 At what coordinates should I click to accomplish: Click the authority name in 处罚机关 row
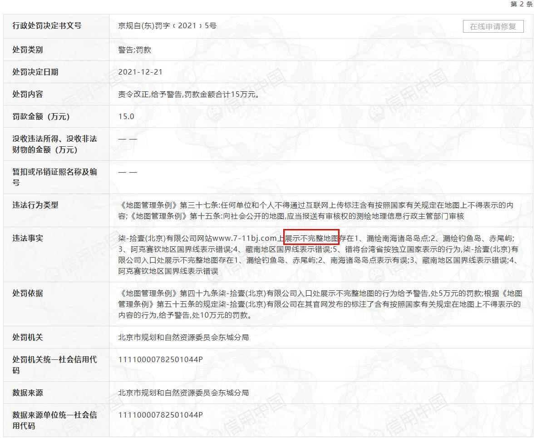tap(183, 338)
